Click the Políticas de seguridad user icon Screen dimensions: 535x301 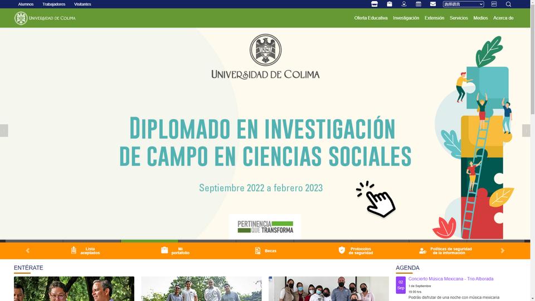tap(423, 251)
